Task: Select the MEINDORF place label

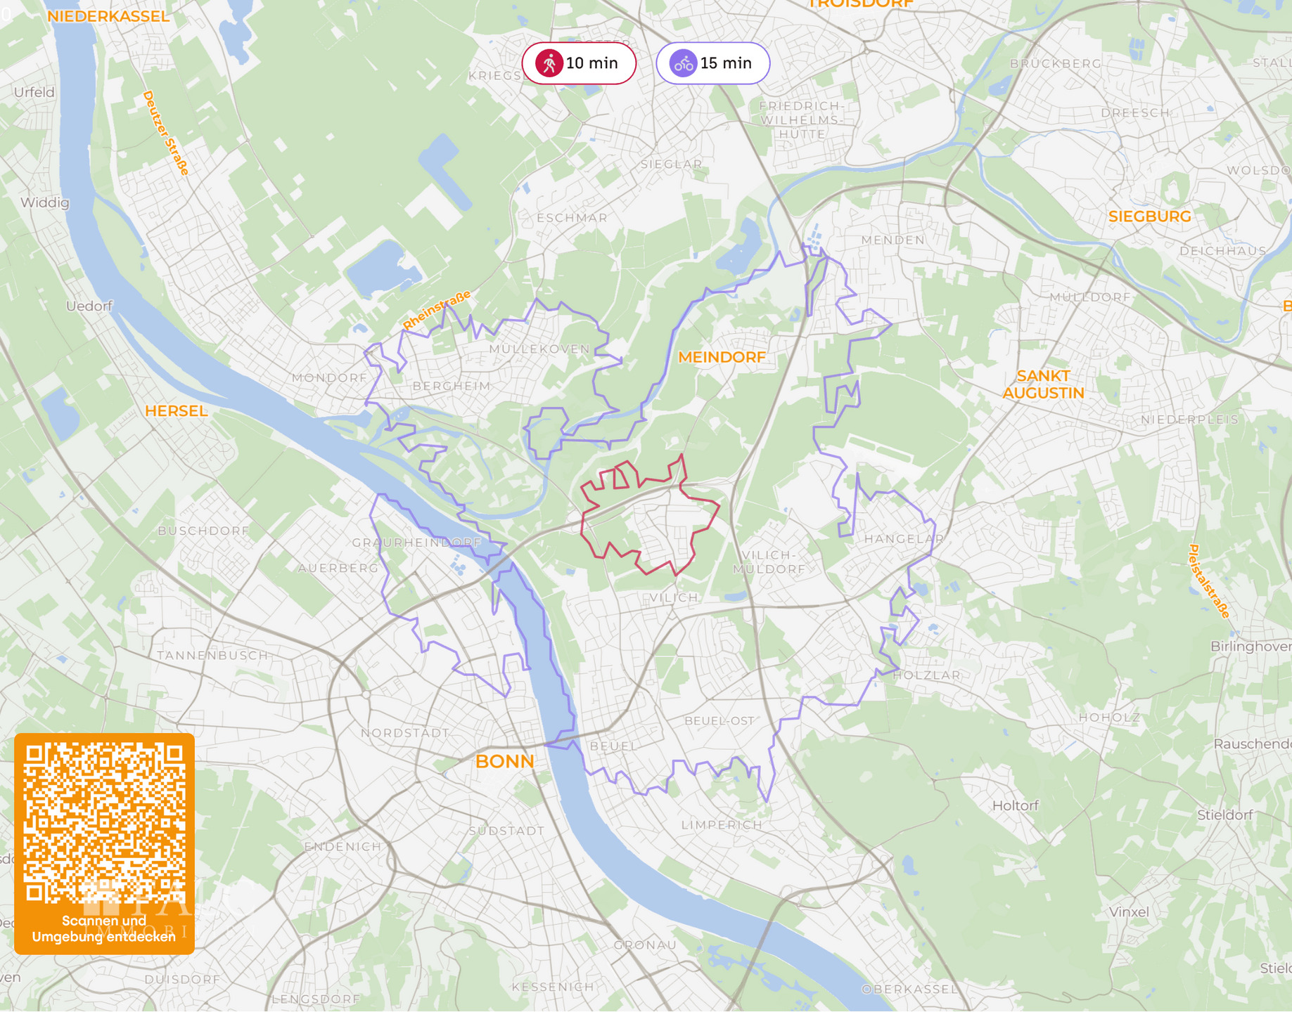Action: 722,357
